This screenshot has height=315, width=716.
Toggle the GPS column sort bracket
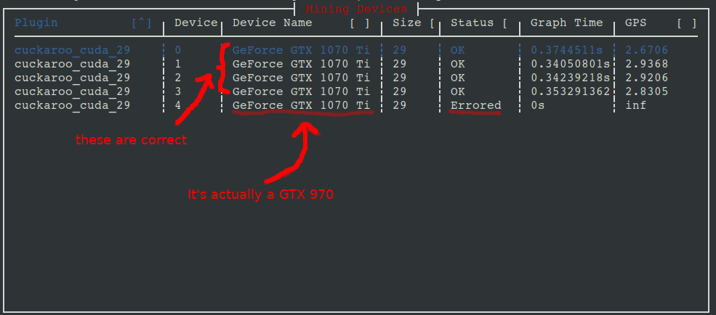pyautogui.click(x=687, y=22)
